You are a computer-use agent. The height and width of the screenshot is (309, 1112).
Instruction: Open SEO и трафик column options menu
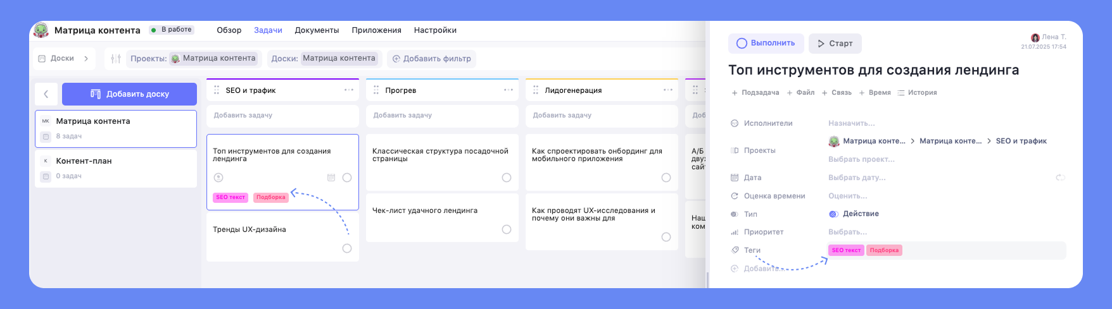tap(349, 90)
